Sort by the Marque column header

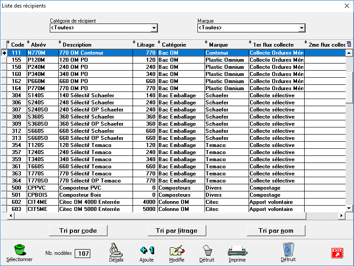tap(218, 45)
